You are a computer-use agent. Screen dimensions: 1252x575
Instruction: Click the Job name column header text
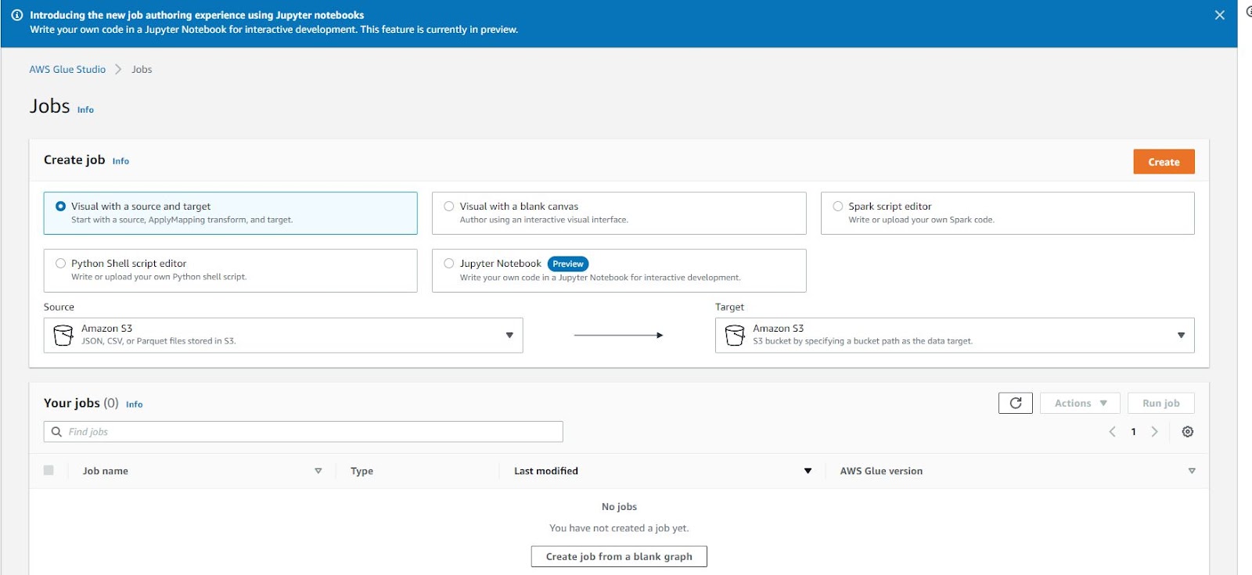click(106, 471)
